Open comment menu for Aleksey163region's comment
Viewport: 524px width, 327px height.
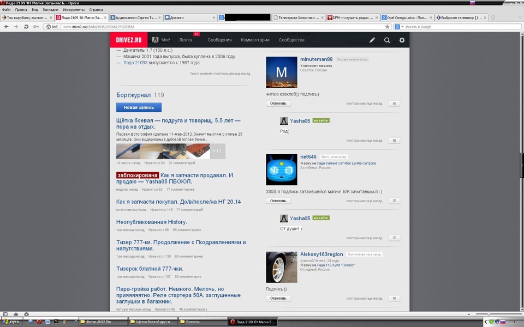(394, 298)
